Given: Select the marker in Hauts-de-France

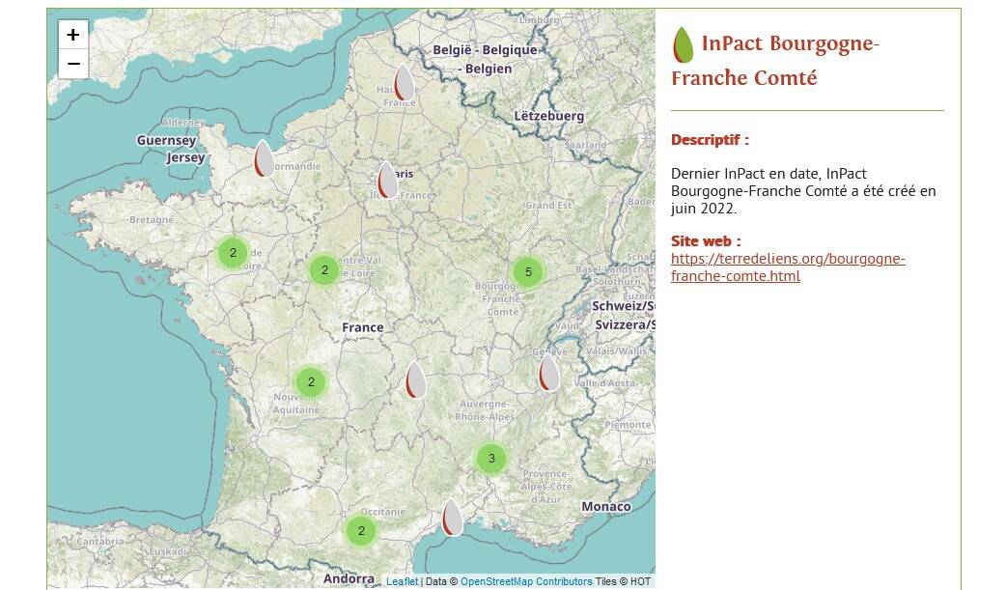Looking at the screenshot, I should pyautogui.click(x=404, y=83).
